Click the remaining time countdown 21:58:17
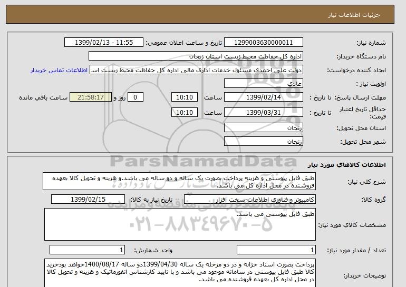This screenshot has width=406, height=287. (x=91, y=97)
